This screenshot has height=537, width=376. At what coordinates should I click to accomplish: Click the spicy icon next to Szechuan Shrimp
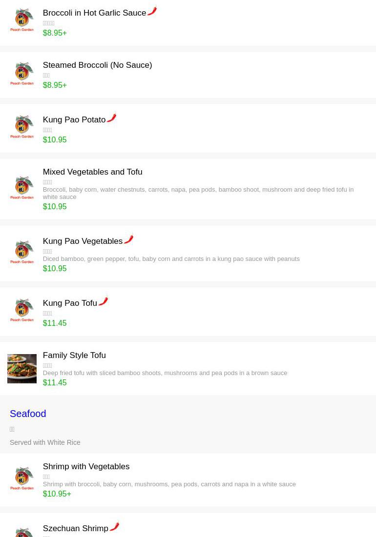[114, 526]
